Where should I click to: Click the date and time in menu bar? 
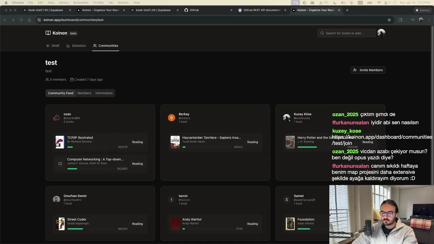[x=415, y=2]
